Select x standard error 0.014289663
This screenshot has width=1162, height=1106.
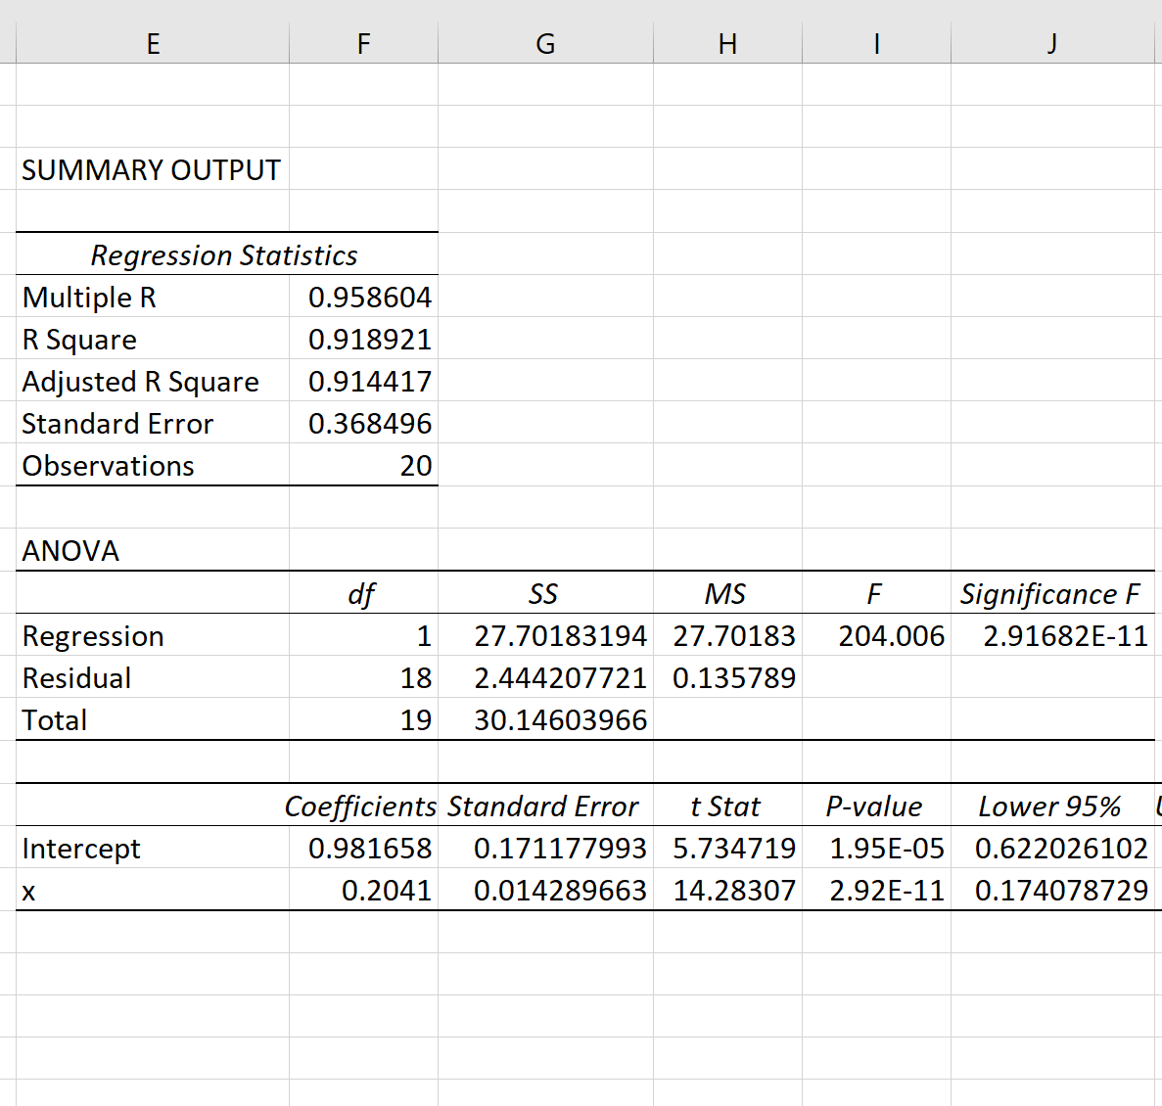point(545,890)
